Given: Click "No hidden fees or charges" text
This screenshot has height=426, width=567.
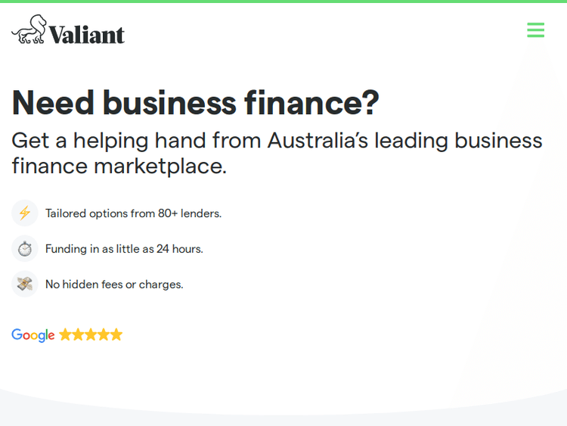Looking at the screenshot, I should [114, 285].
